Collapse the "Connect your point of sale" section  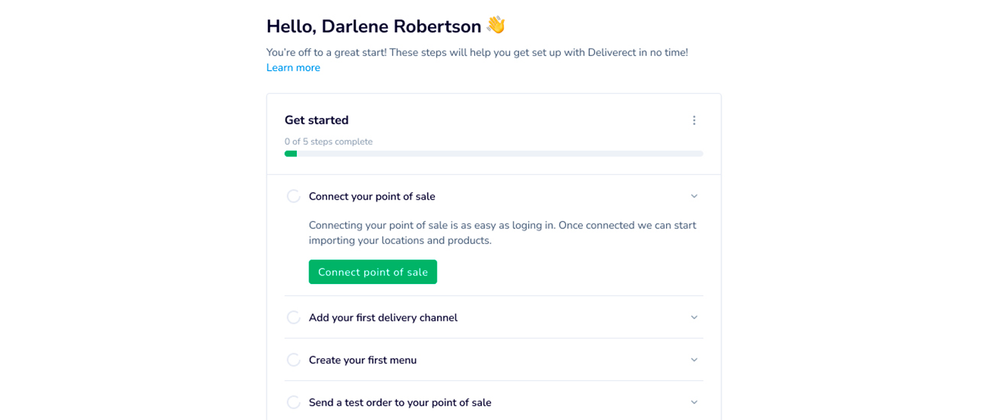point(694,196)
